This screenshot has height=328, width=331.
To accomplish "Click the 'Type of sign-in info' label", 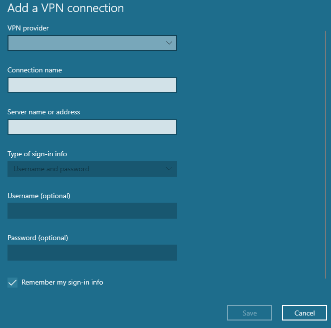I will click(x=37, y=154).
